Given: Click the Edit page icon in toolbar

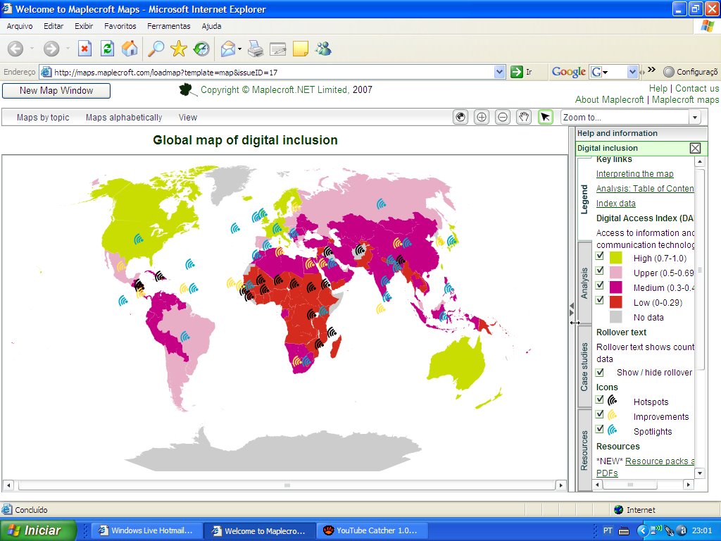Looking at the screenshot, I should click(277, 49).
